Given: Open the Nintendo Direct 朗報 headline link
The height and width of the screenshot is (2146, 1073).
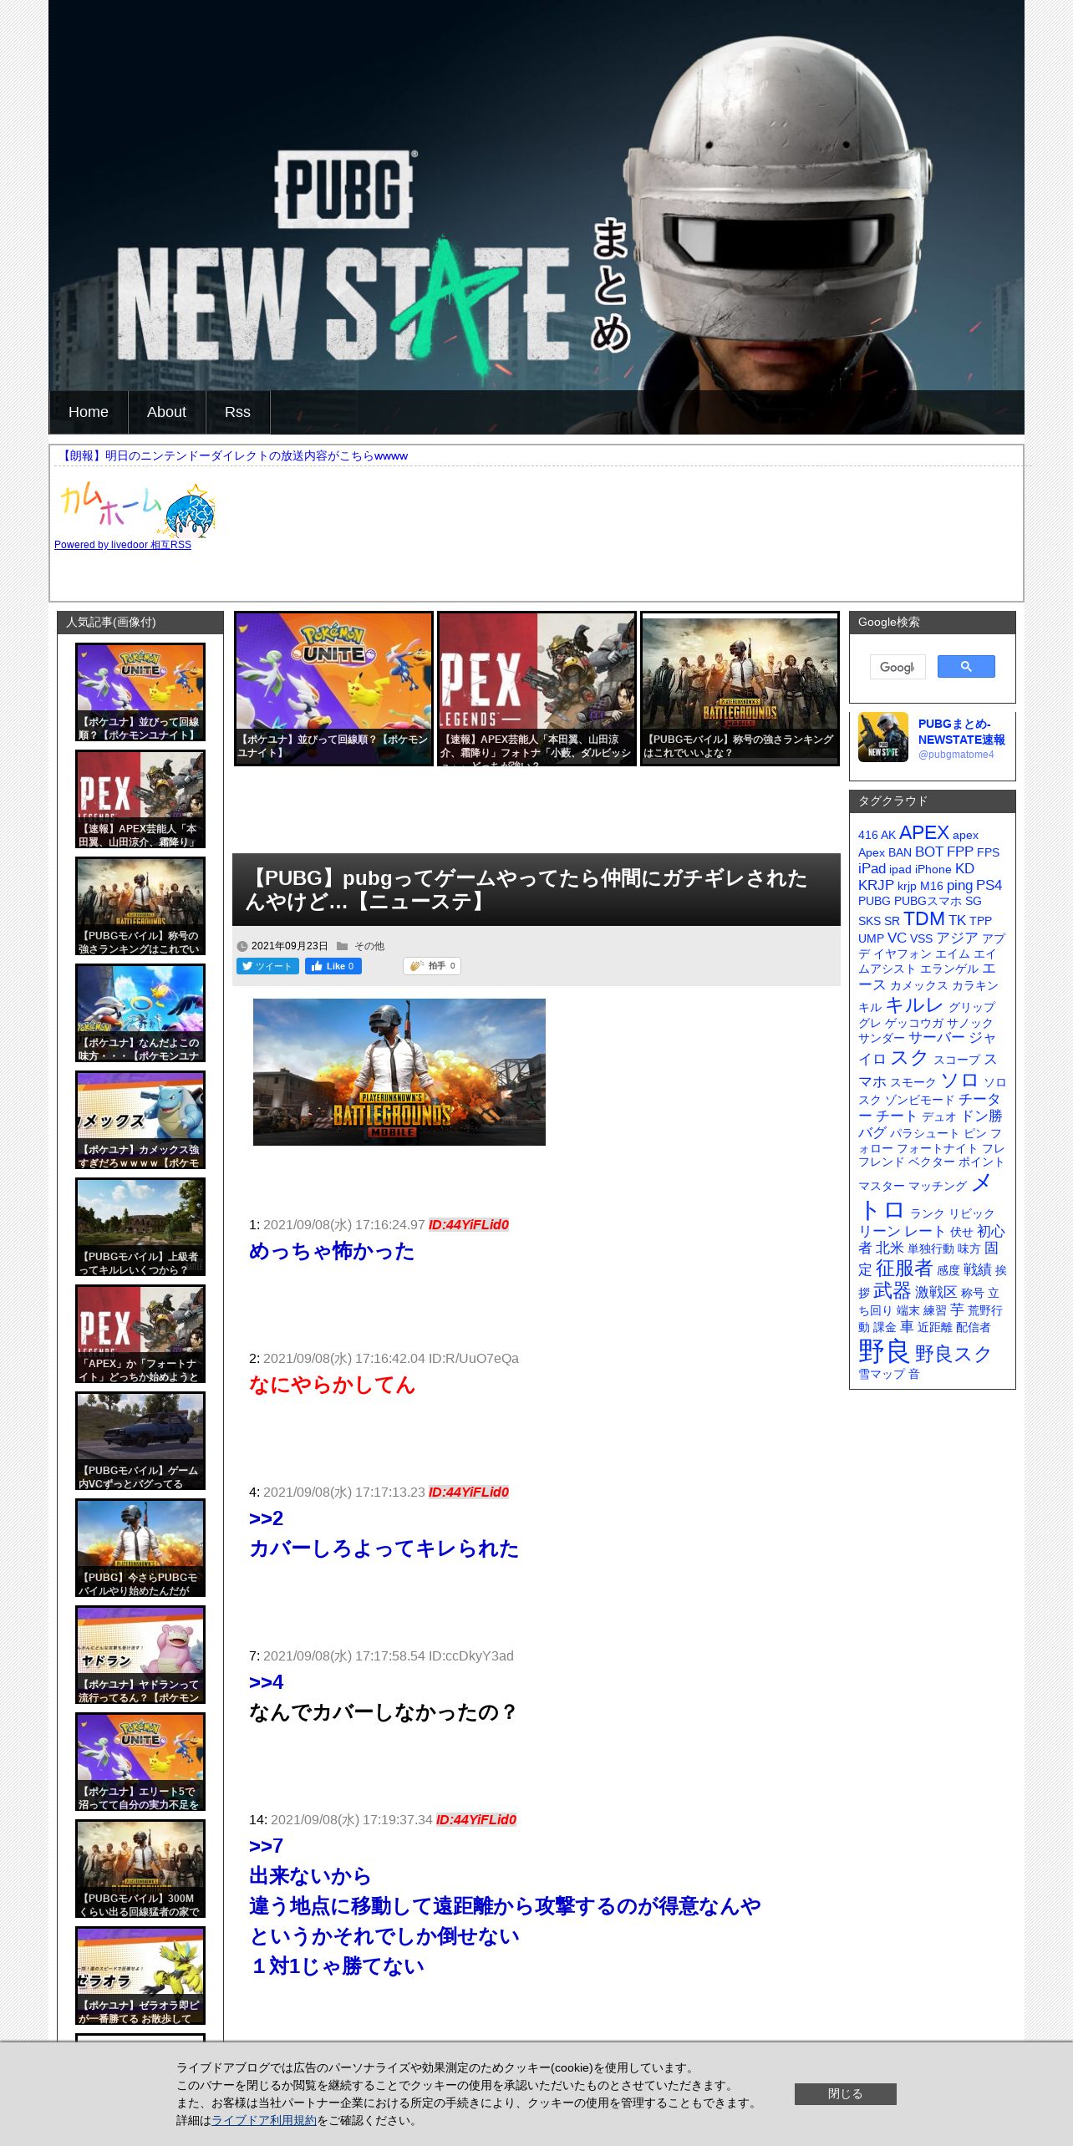Looking at the screenshot, I should 233,455.
